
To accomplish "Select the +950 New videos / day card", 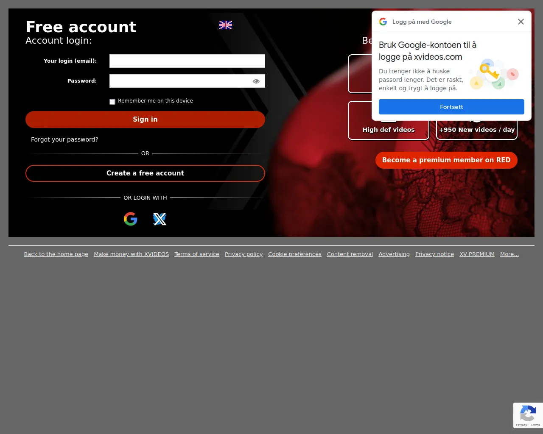I will [477, 120].
